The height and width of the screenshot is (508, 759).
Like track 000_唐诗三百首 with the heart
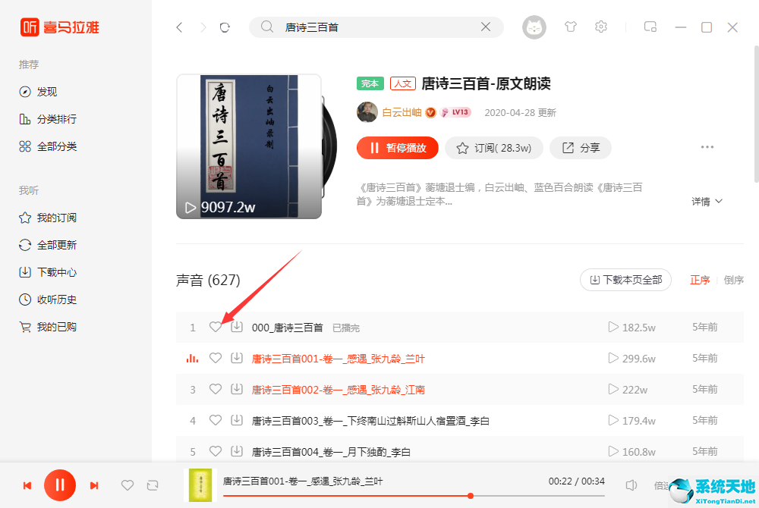coord(216,328)
